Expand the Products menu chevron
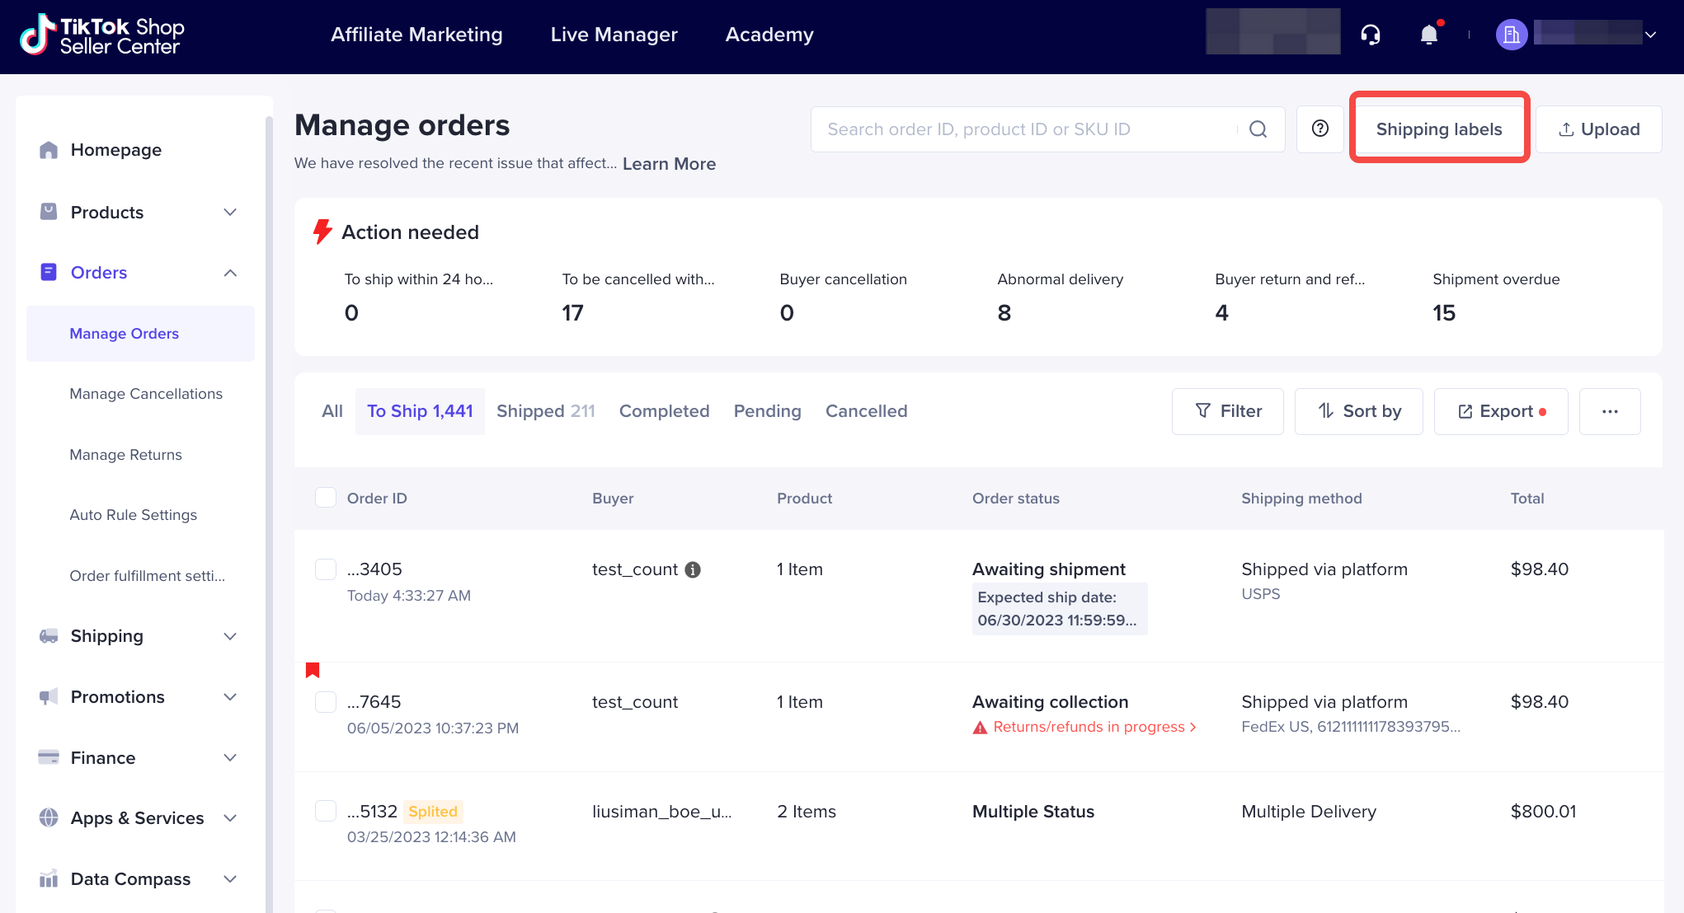1684x913 pixels. click(x=230, y=212)
